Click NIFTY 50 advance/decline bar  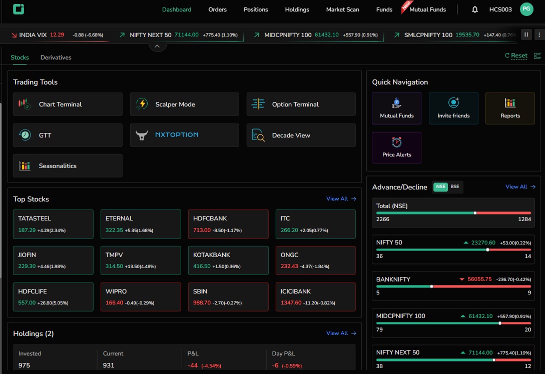453,249
